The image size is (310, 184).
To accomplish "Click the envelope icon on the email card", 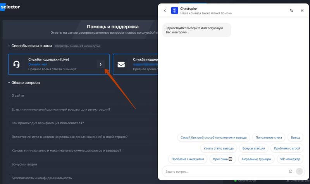I will (x=121, y=64).
